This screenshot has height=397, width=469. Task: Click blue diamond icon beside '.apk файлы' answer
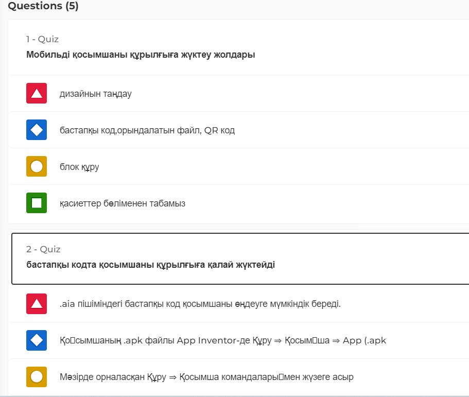click(x=37, y=340)
